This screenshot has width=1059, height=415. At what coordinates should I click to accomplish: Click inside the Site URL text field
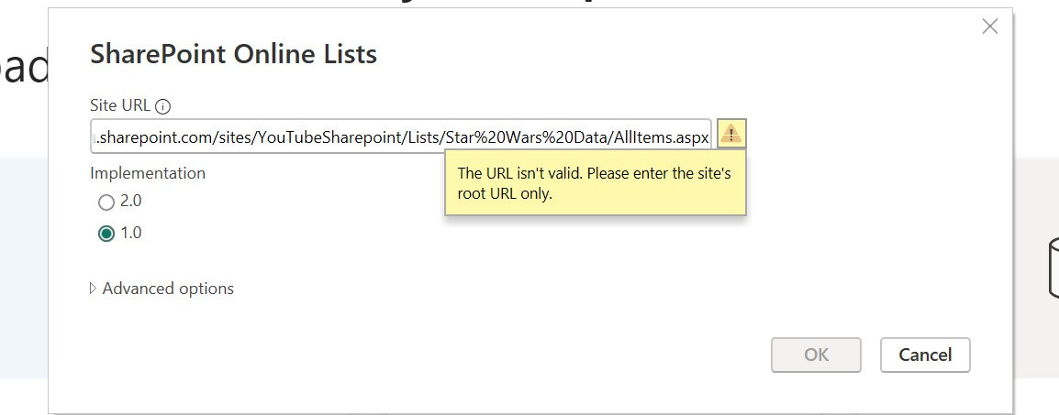(x=400, y=137)
